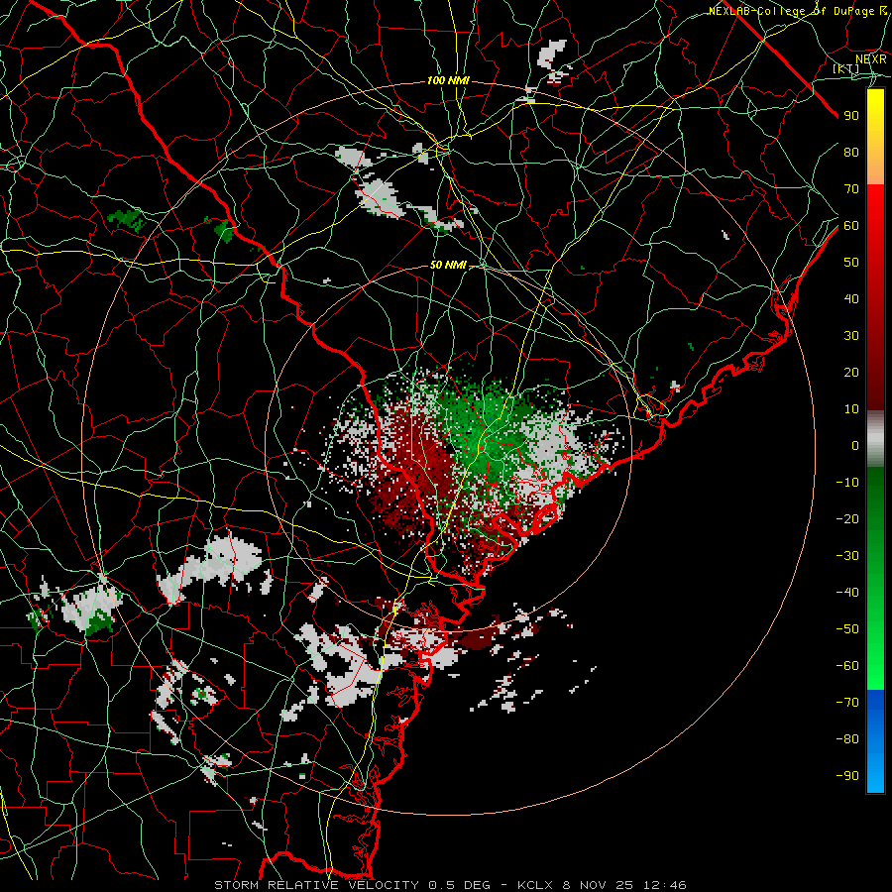
Task: Select the 0 value on velocity scale
Action: pyautogui.click(x=855, y=446)
